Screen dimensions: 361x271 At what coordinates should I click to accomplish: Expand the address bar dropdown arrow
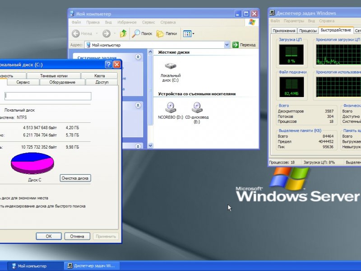(x=227, y=45)
